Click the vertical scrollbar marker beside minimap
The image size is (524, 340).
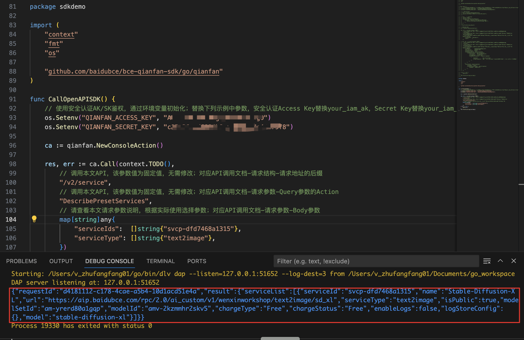(x=521, y=184)
